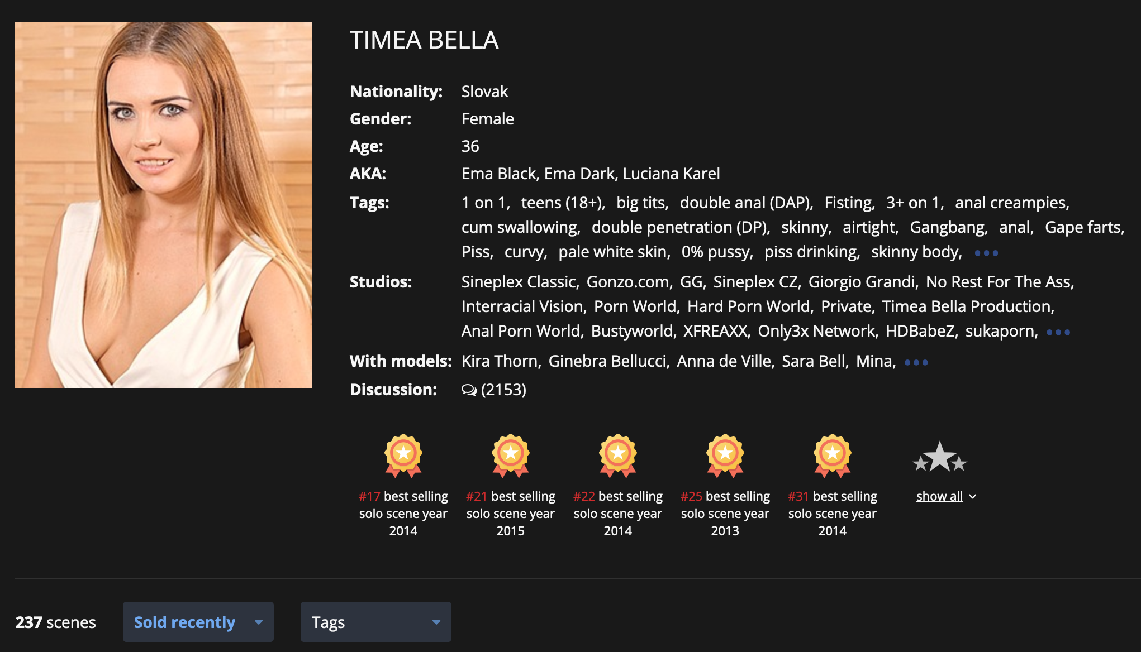
Task: Click the profile photo thumbnail
Action: point(163,205)
